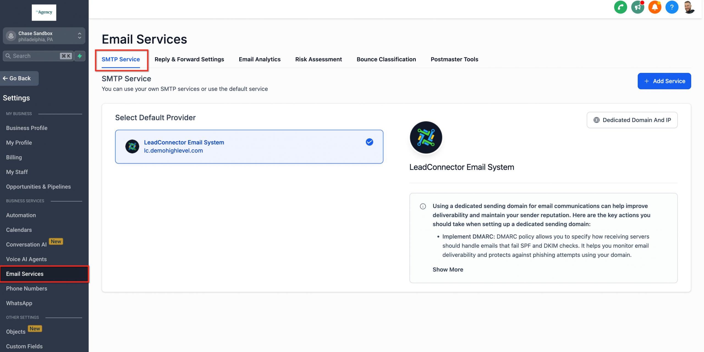This screenshot has height=352, width=704.
Task: Click the Add Service button
Action: 664,81
